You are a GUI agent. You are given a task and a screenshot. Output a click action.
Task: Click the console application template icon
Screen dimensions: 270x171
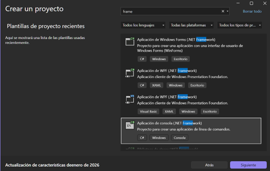130,125
